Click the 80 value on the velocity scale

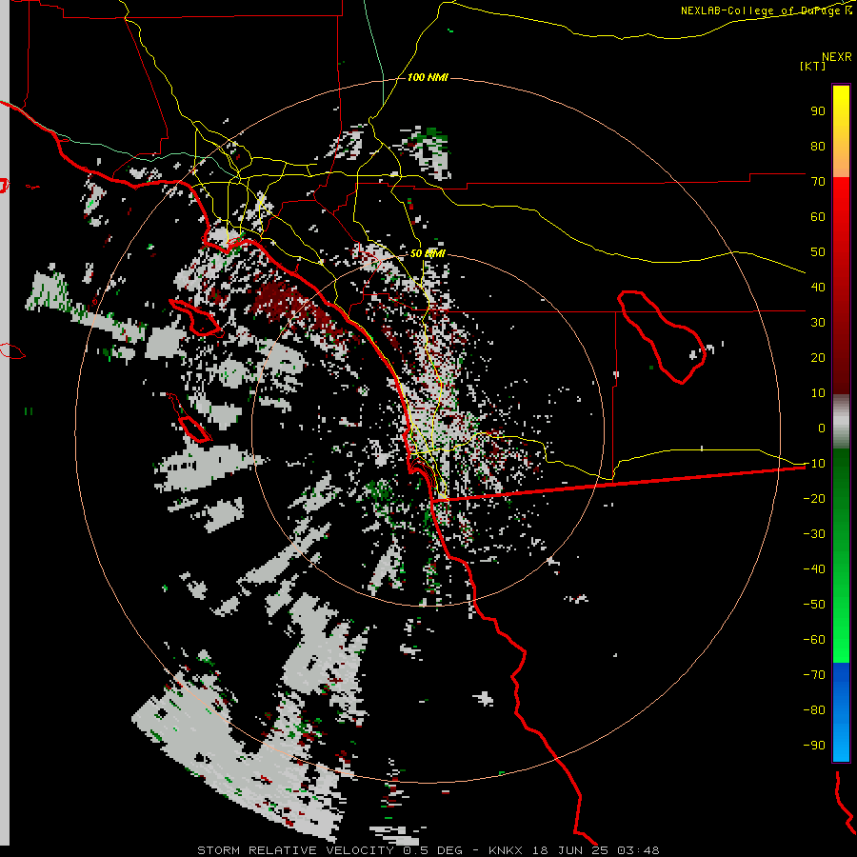(818, 147)
